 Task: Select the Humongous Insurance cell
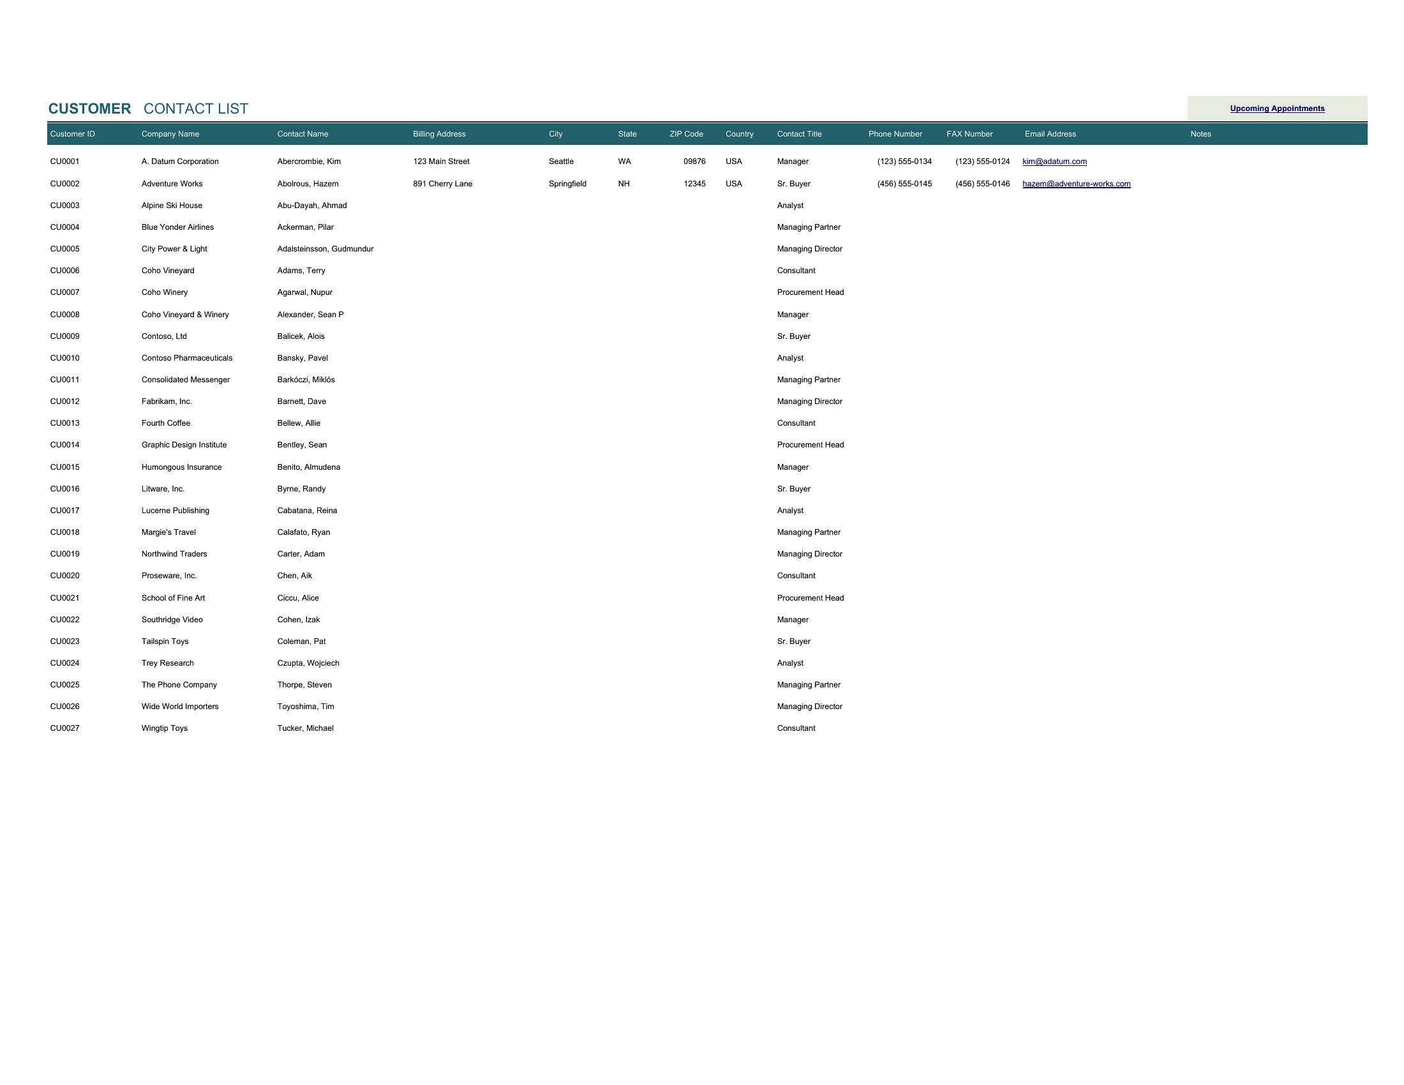pyautogui.click(x=181, y=467)
